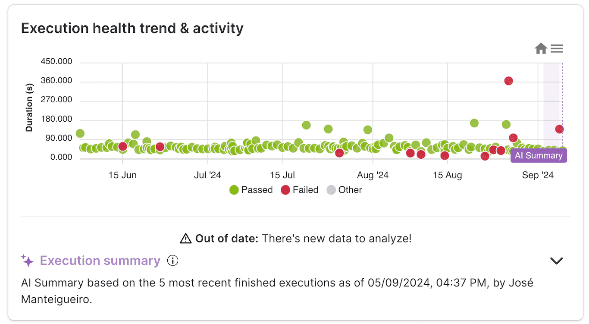Open the Execution summary link
This screenshot has height=324, width=589.
click(x=100, y=261)
